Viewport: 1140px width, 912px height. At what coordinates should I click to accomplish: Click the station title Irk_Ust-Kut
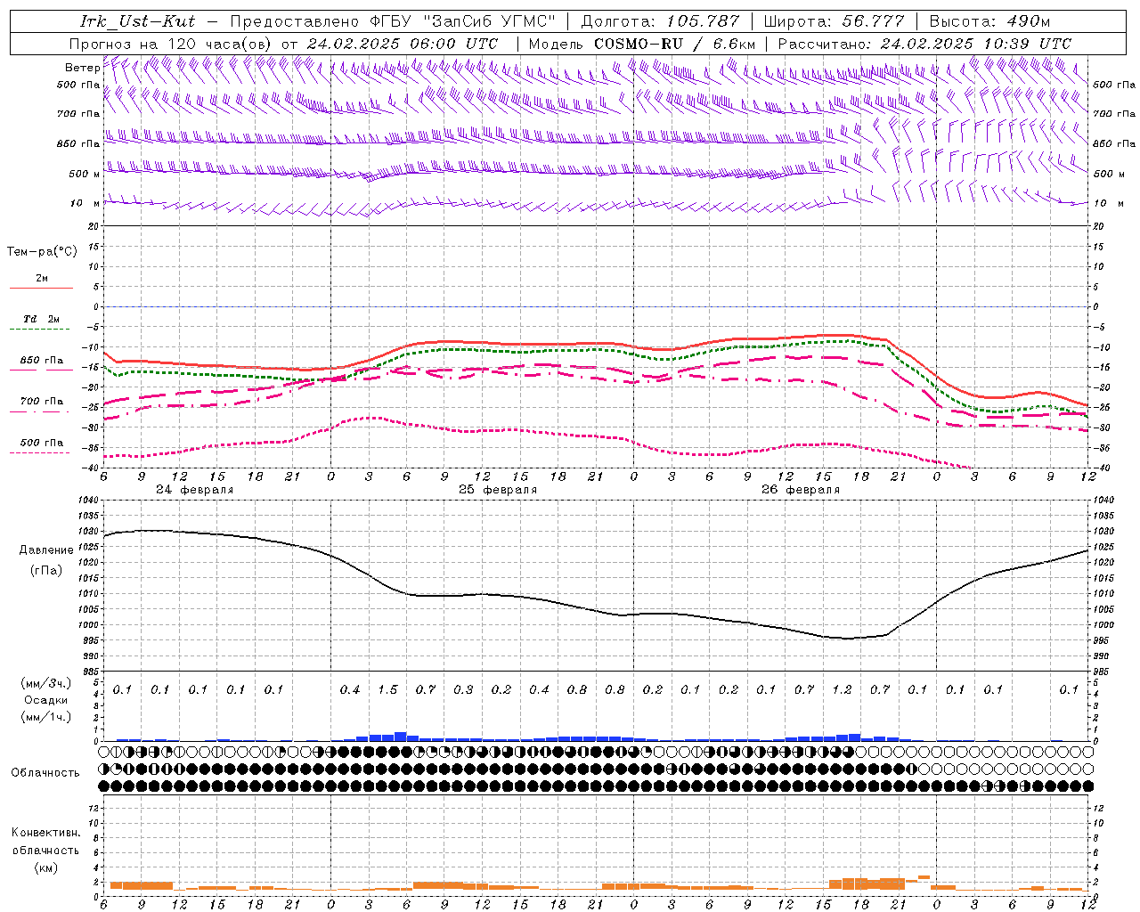click(x=137, y=21)
